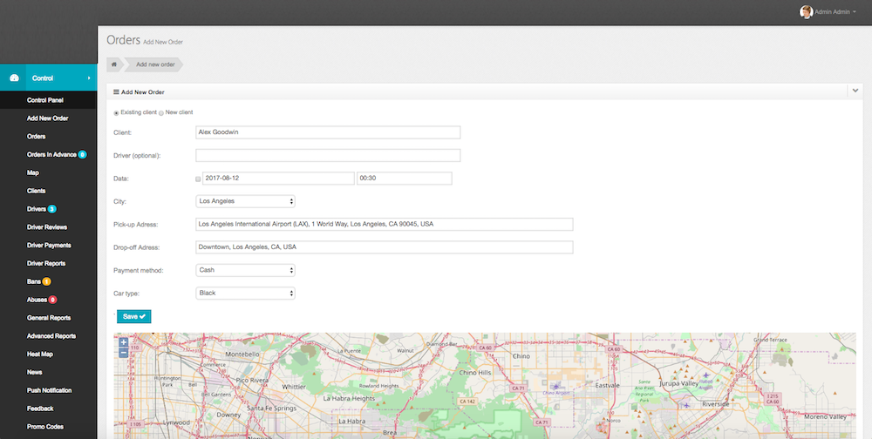Click Riverside on the map
The image size is (872, 439).
point(715,404)
